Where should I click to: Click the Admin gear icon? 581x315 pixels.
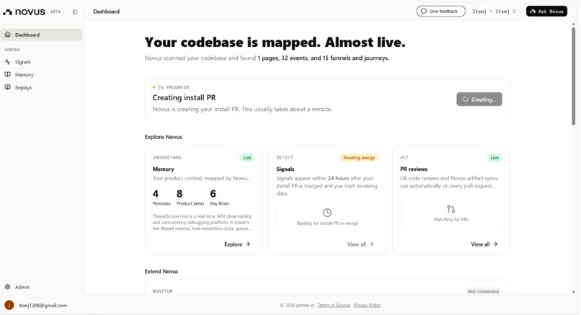7,287
